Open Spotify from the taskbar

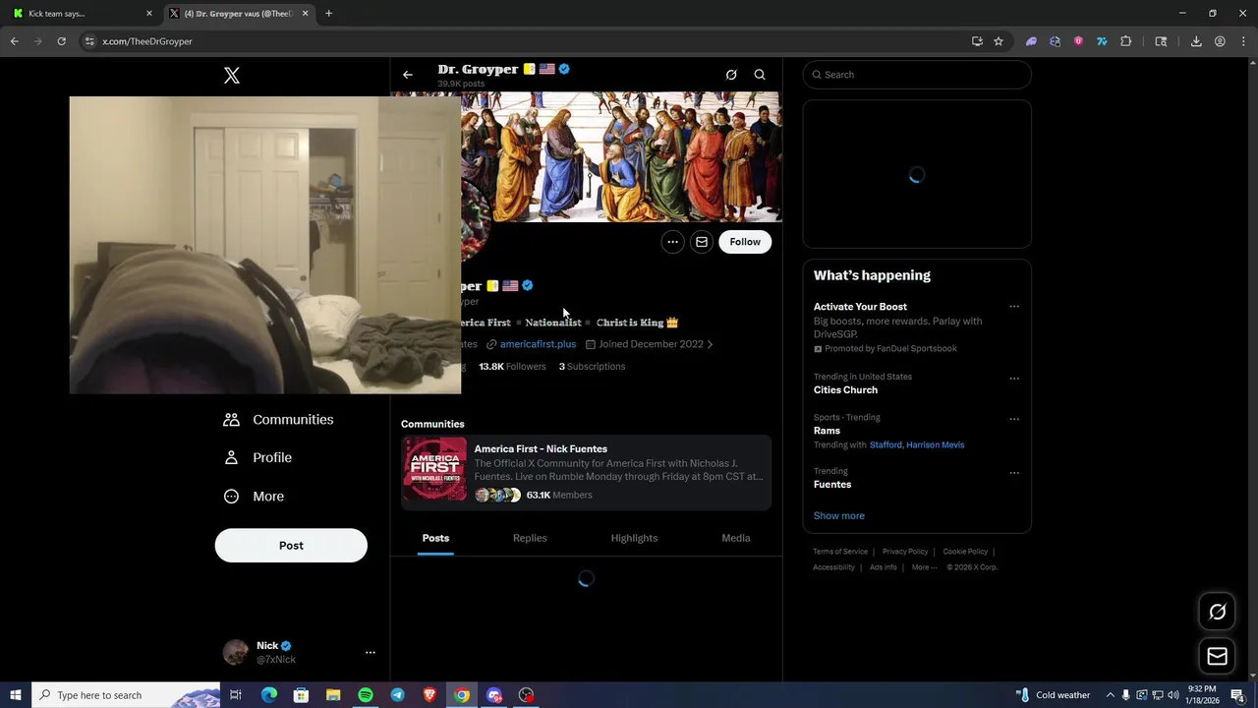(x=366, y=695)
